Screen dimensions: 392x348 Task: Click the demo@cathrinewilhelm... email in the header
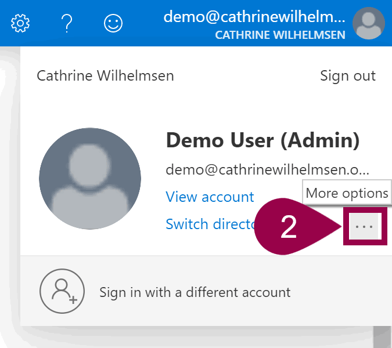click(254, 16)
